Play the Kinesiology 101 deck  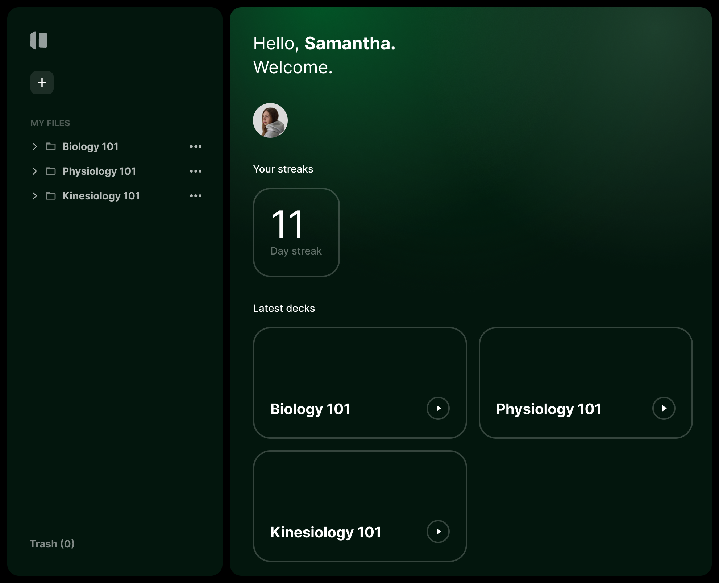tap(438, 532)
